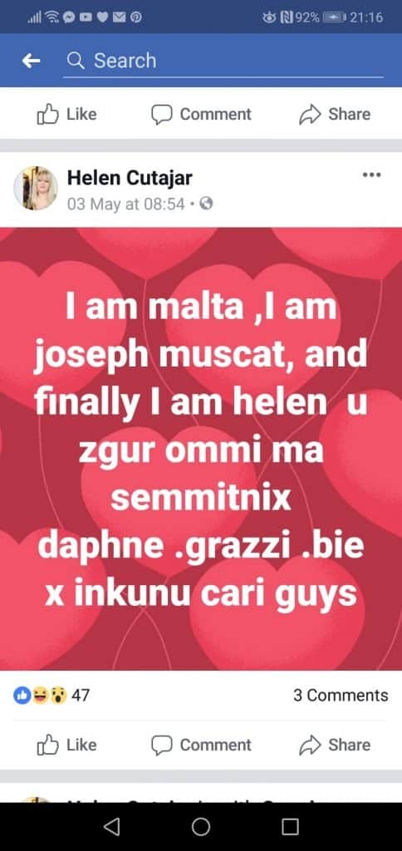Open the three-dot post options menu
The image size is (402, 851).
tap(371, 175)
